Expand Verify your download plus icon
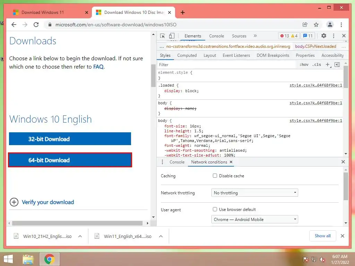The width and height of the screenshot is (355, 266). 14,202
